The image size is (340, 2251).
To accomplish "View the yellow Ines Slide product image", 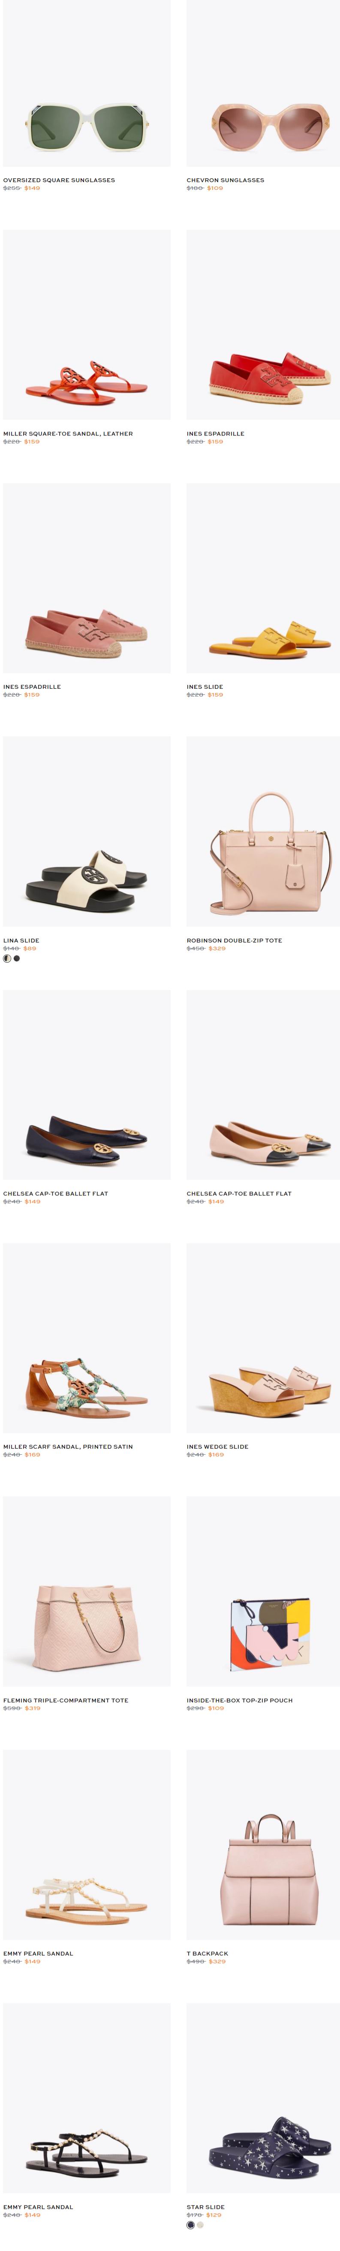I will 263,578.
